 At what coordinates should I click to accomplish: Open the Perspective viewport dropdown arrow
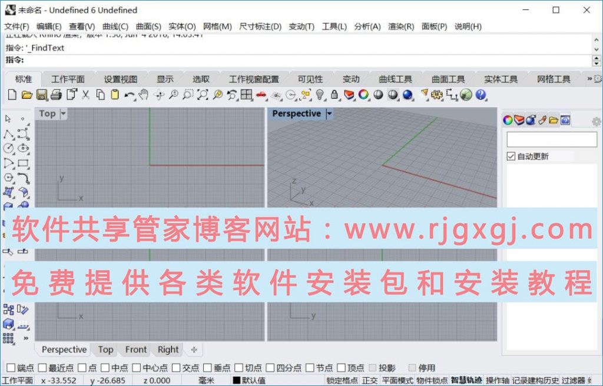tap(329, 114)
